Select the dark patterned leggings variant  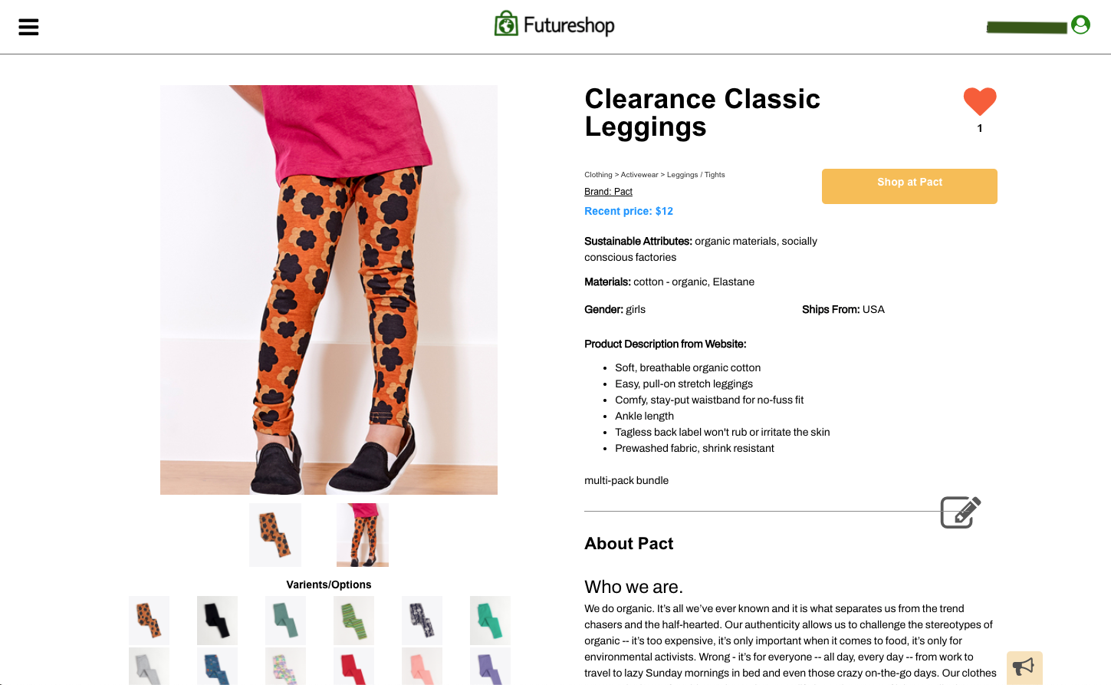(x=422, y=621)
